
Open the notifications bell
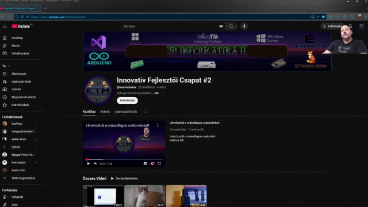coord(350,26)
